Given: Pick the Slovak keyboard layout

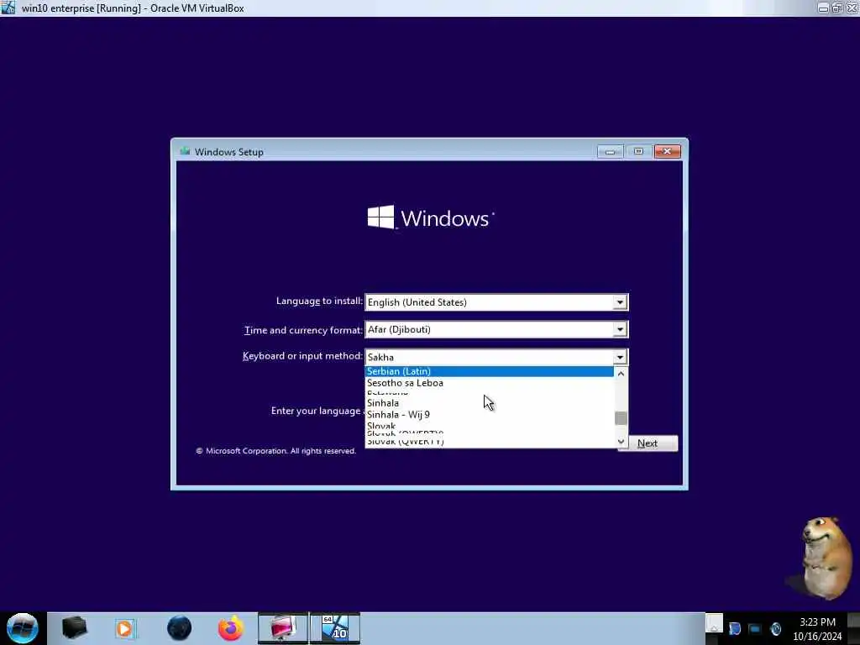Looking at the screenshot, I should 490,426.
